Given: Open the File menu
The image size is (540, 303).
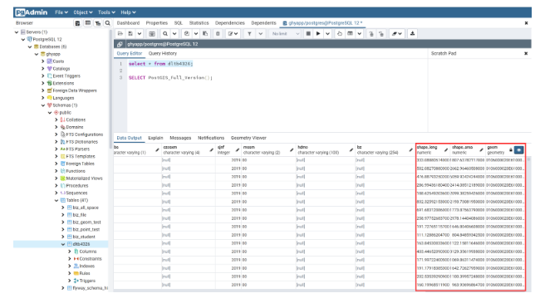Looking at the screenshot, I should pos(61,12).
